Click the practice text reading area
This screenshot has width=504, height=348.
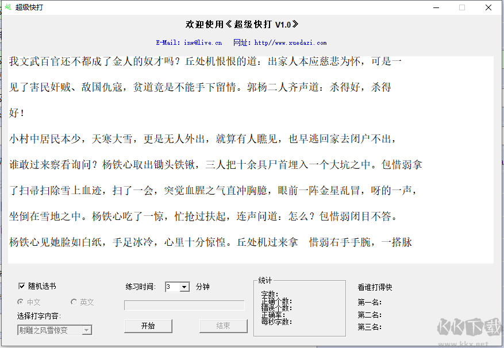coord(247,161)
